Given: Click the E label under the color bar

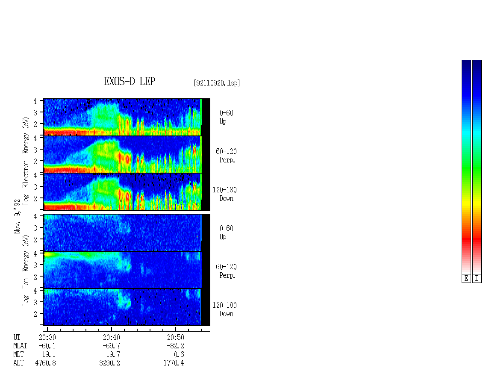Looking at the screenshot, I should (466, 279).
